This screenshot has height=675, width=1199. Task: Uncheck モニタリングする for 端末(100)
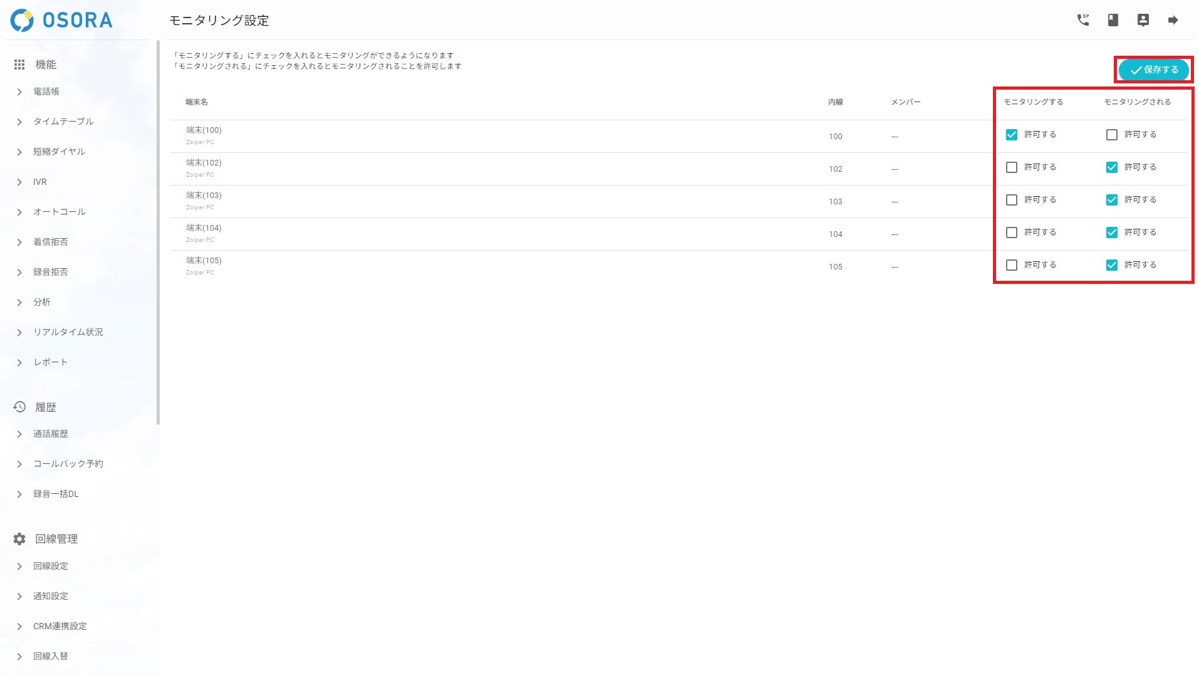(x=1011, y=135)
